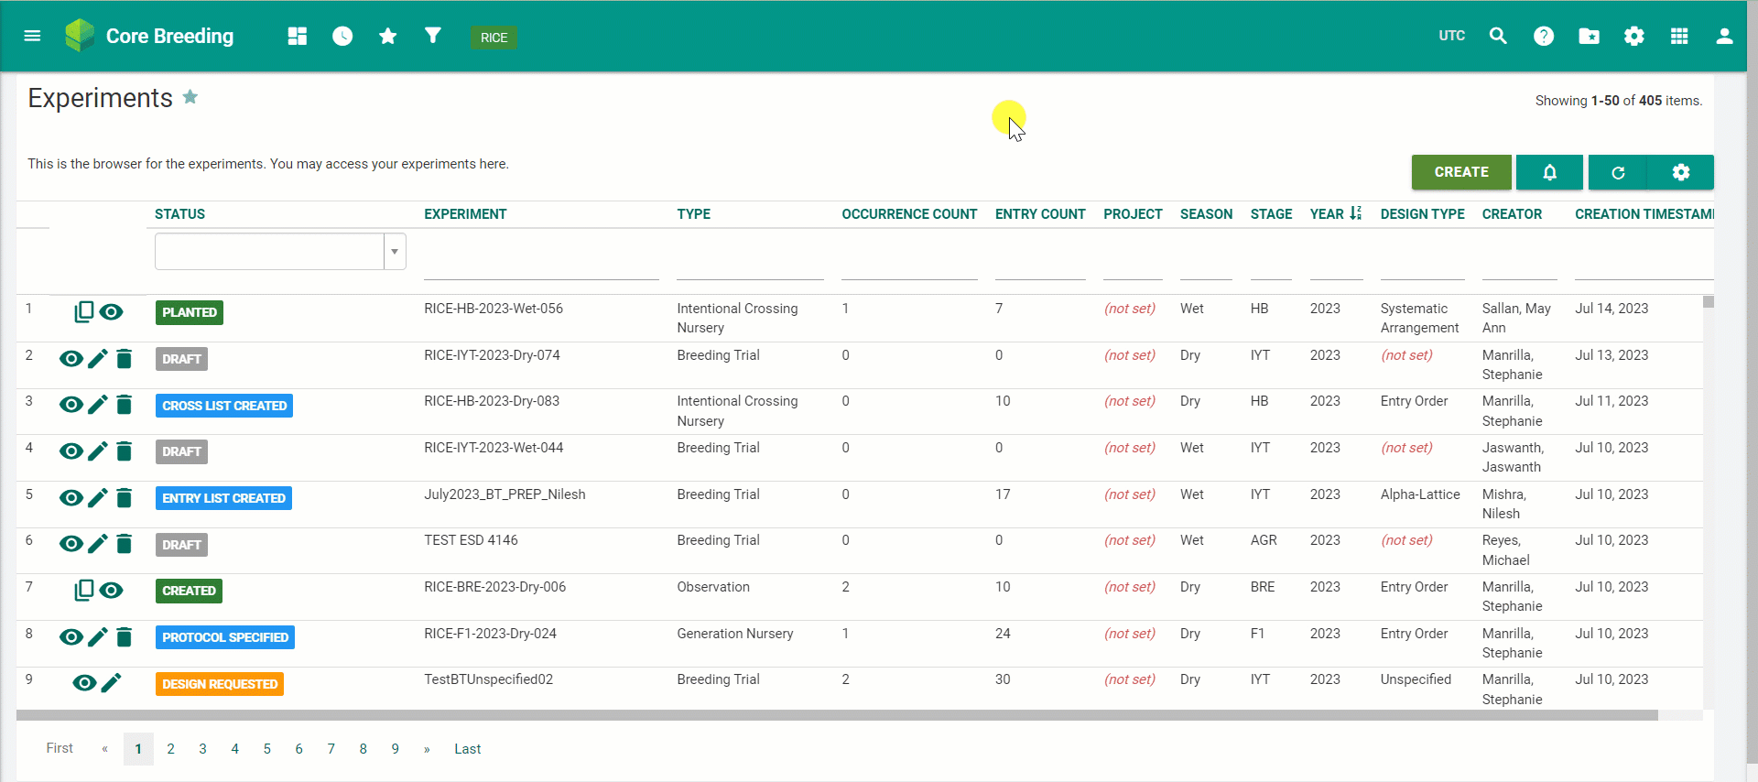Viewport: 1758px width, 782px height.
Task: View experiment RICE-HB-2023-Wet-056 via eye icon
Action: (112, 312)
